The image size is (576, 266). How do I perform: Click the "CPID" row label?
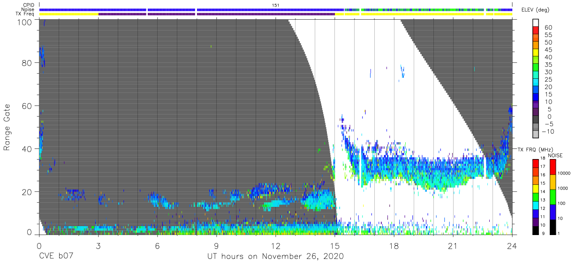pos(29,5)
